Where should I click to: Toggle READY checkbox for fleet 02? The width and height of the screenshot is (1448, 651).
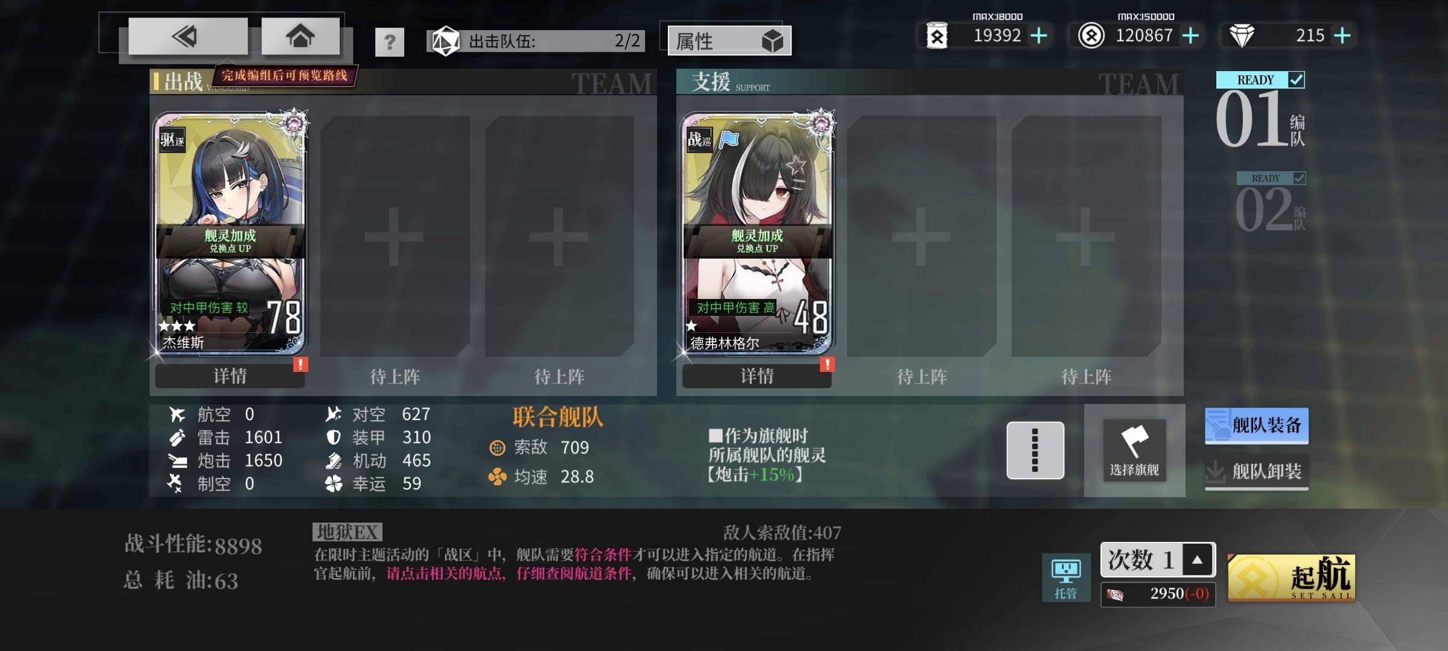coord(1300,178)
